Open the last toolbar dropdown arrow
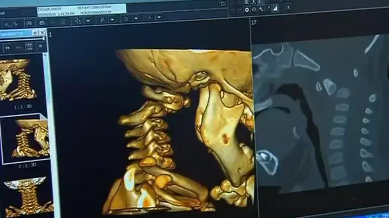This screenshot has height=218, width=389. tap(159, 17)
